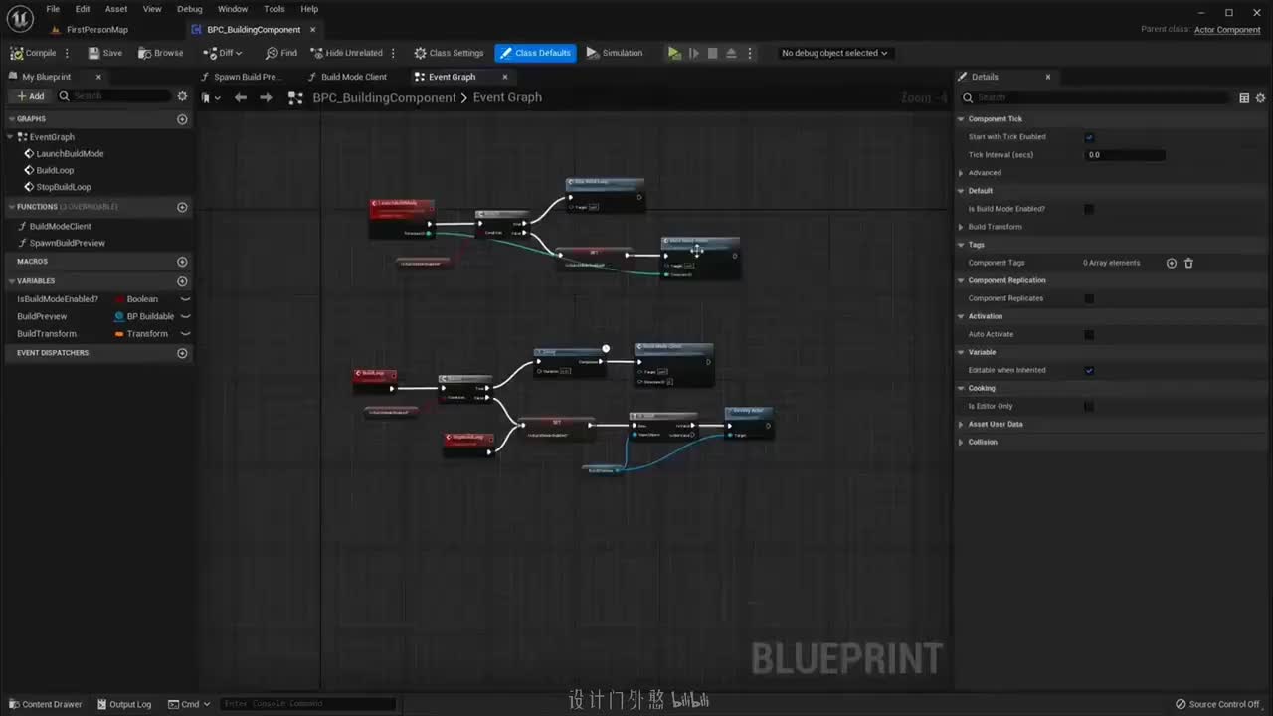Add a new function with plus icon
This screenshot has width=1273, height=716.
(x=182, y=207)
